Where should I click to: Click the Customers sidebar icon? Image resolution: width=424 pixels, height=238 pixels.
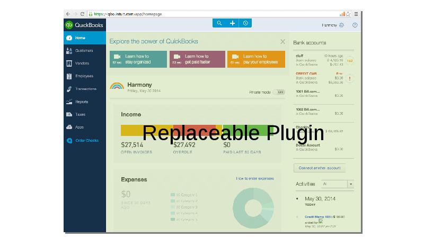tap(69, 51)
